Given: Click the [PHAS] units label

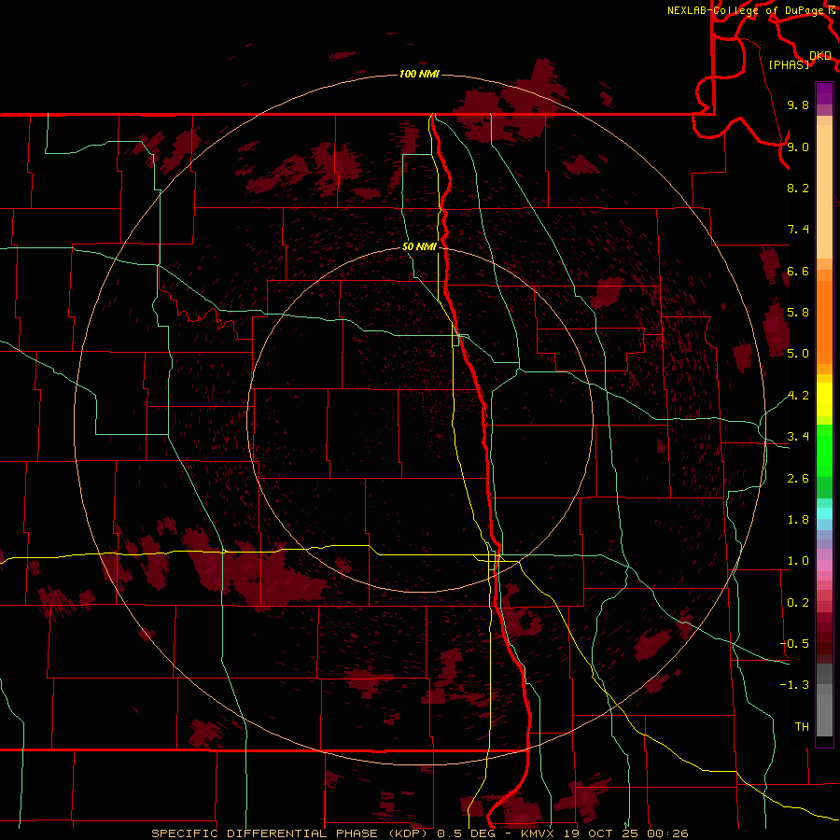Looking at the screenshot, I should pos(789,64).
